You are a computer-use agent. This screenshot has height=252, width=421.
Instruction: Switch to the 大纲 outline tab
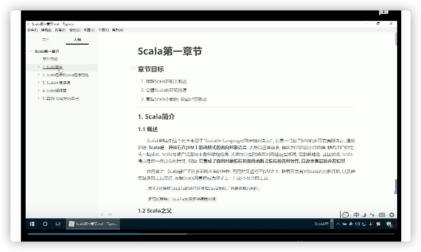[x=77, y=39]
